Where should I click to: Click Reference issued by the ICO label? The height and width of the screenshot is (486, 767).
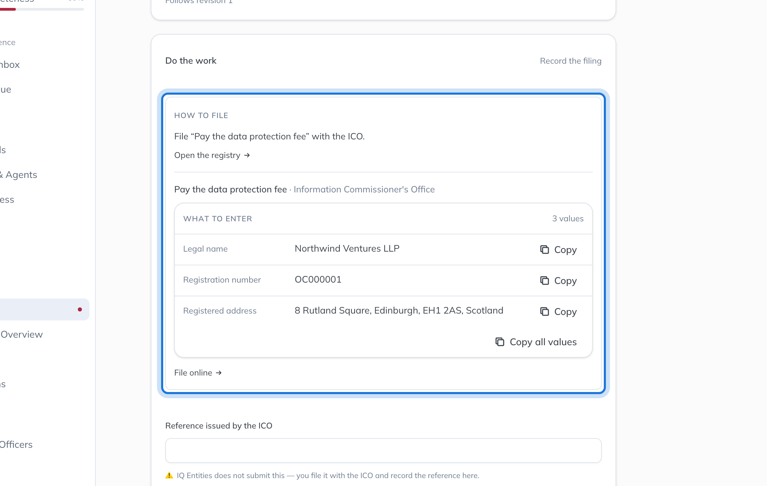(x=219, y=426)
